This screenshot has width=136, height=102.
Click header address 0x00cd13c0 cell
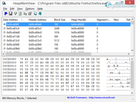(x=35, y=41)
